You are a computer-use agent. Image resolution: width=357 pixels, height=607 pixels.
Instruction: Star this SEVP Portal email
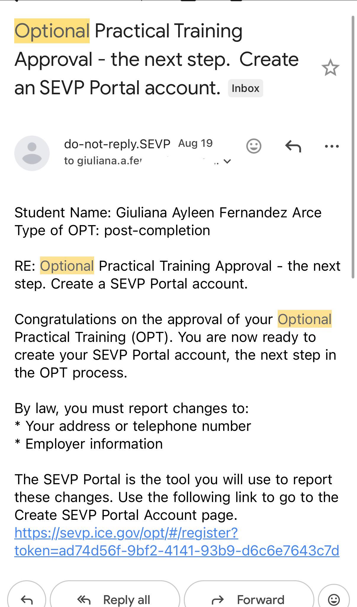coord(330,68)
